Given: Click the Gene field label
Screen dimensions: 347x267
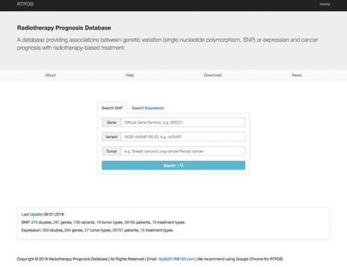Looking at the screenshot, I should (112, 123).
